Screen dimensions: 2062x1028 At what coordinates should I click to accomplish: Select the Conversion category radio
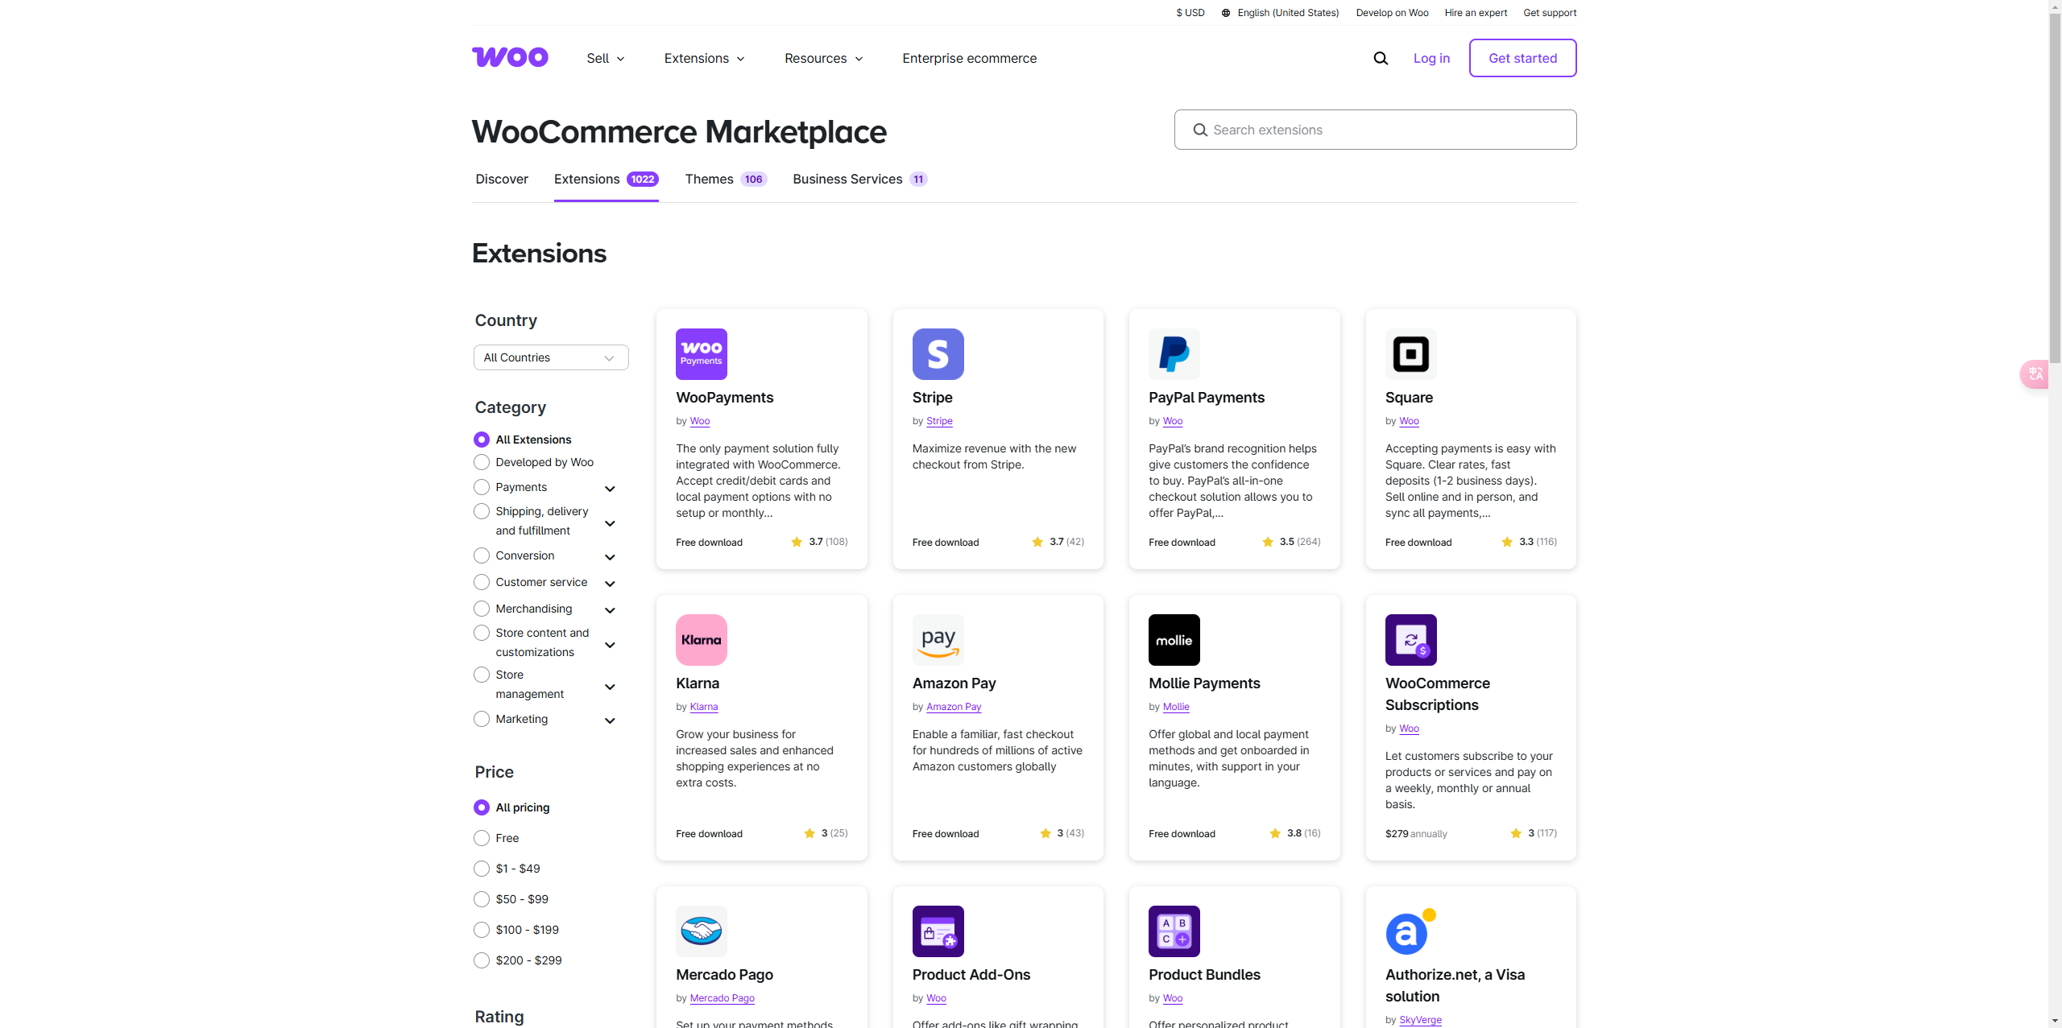pos(482,555)
